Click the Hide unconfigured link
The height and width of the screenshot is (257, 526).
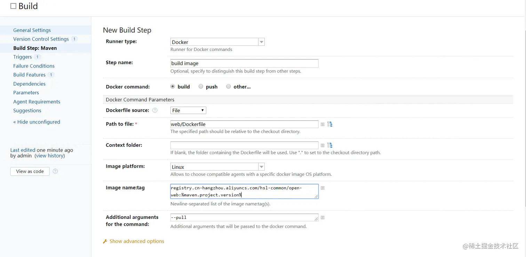pos(37,122)
